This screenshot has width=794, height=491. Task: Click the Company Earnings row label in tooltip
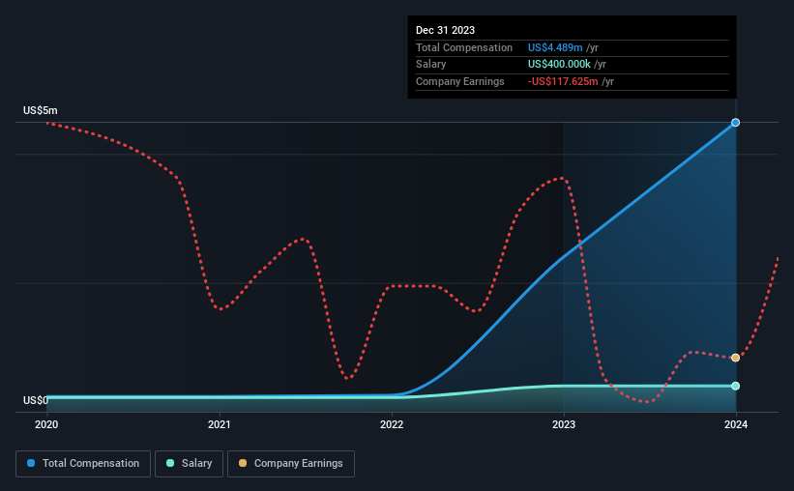click(x=459, y=81)
